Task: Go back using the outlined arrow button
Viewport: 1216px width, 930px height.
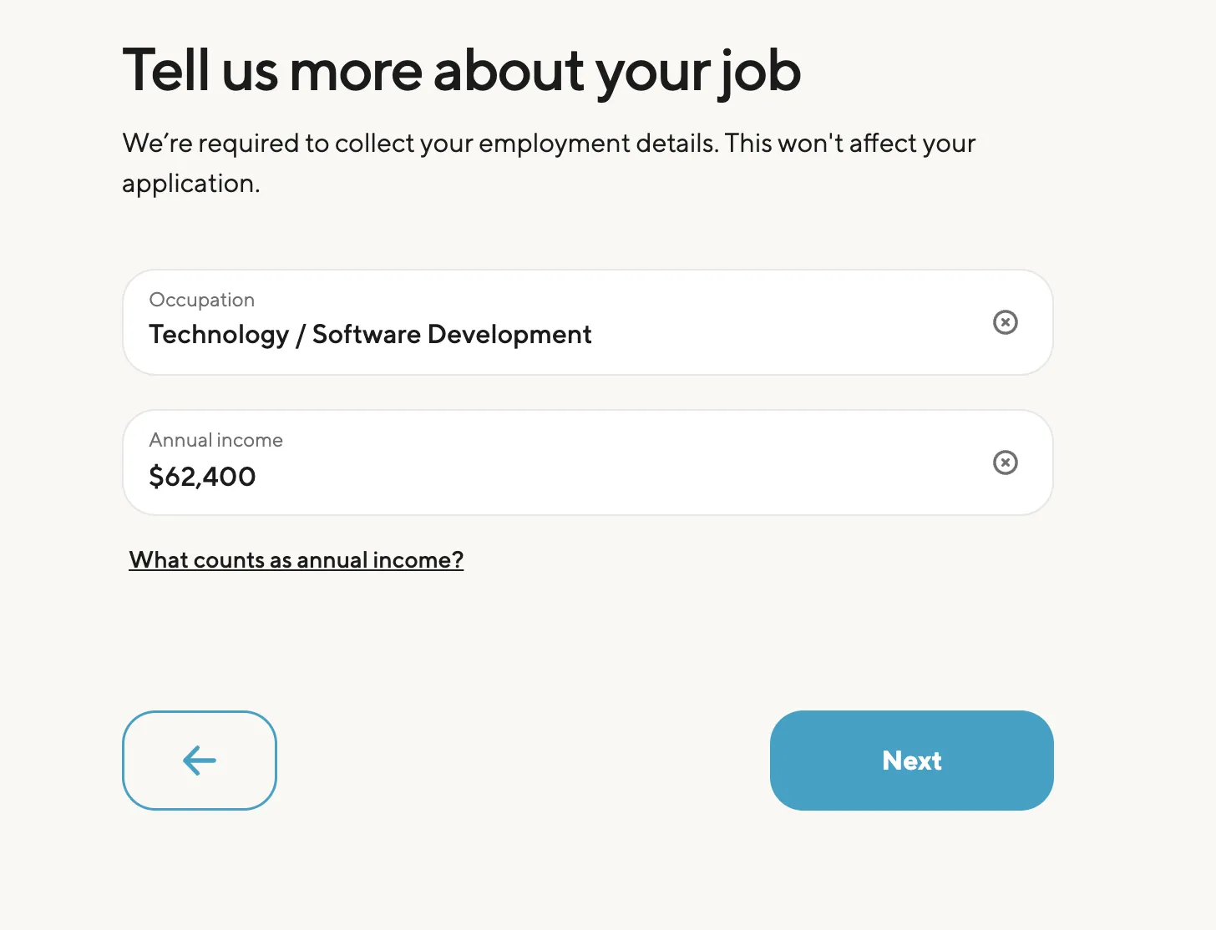Action: [199, 761]
